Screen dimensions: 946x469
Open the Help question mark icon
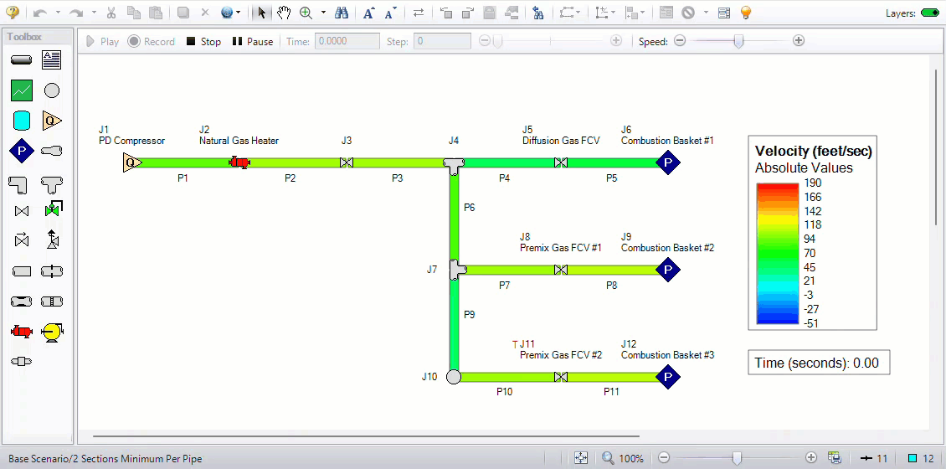coord(12,12)
